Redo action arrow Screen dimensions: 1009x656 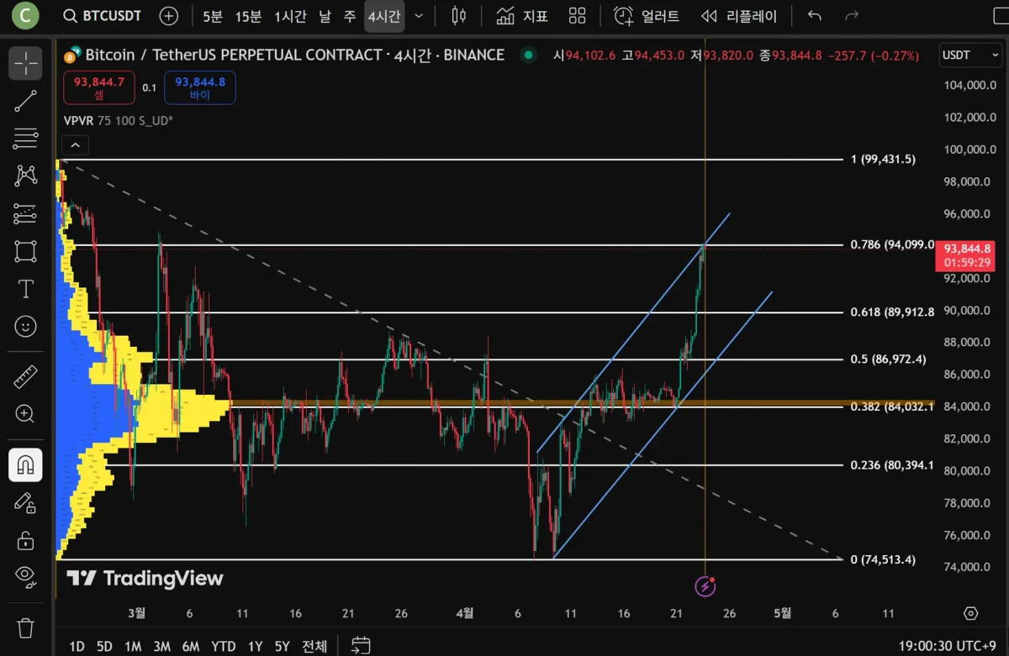point(852,16)
